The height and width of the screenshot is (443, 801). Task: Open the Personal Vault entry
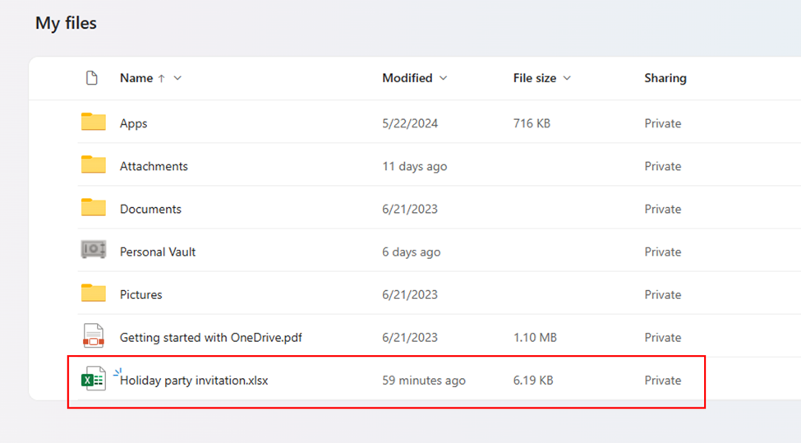(158, 251)
